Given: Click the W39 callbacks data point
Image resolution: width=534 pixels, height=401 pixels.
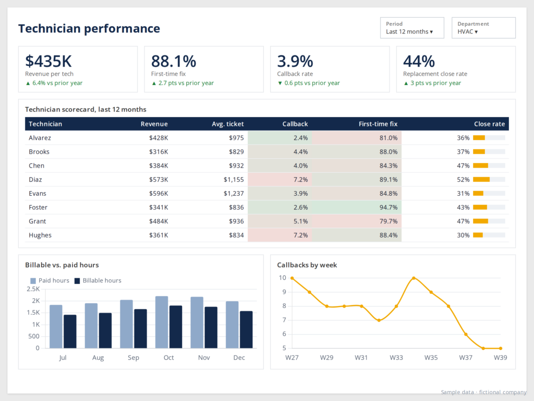Looking at the screenshot, I should click(x=501, y=348).
